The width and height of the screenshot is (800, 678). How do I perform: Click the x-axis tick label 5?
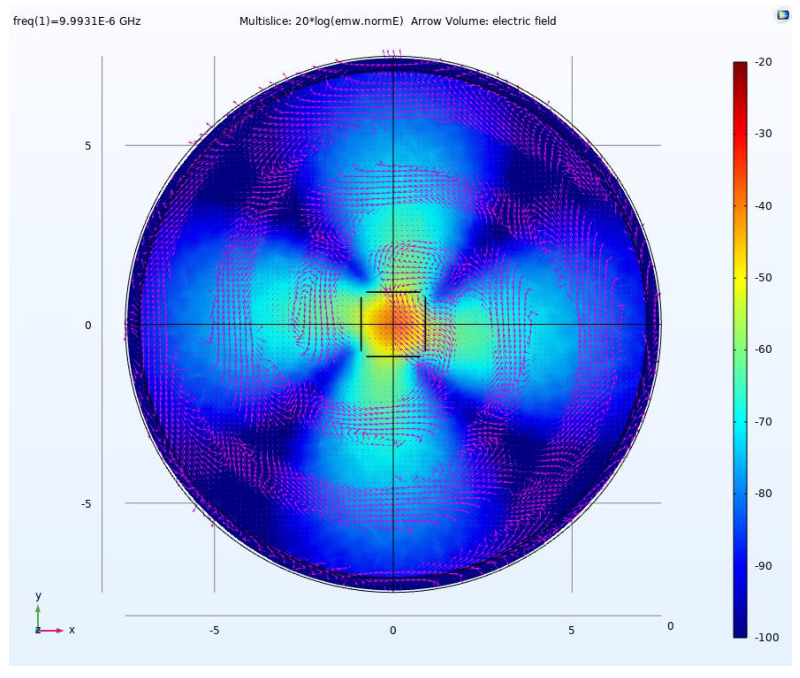[571, 631]
